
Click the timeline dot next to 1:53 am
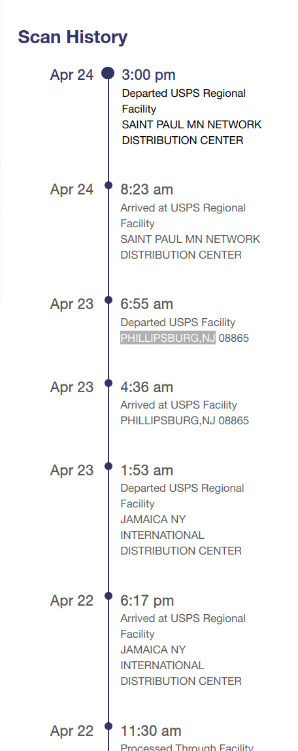(x=108, y=466)
